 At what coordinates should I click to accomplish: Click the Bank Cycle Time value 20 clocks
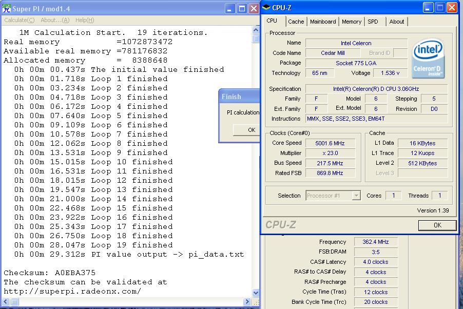[376, 302]
